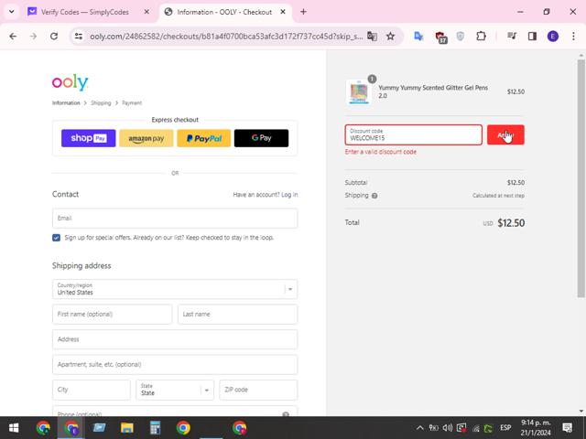This screenshot has height=439, width=586.
Task: Open Google Translate extension icon
Action: pyautogui.click(x=418, y=37)
